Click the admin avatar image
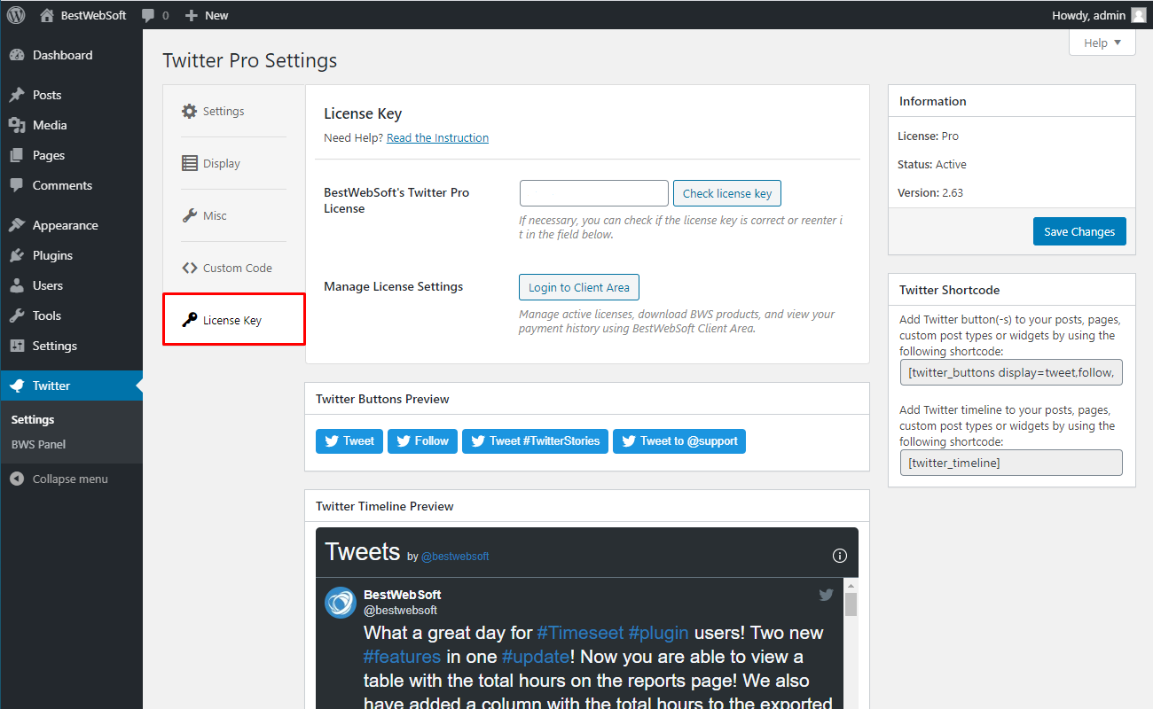This screenshot has height=709, width=1153. tap(1138, 15)
